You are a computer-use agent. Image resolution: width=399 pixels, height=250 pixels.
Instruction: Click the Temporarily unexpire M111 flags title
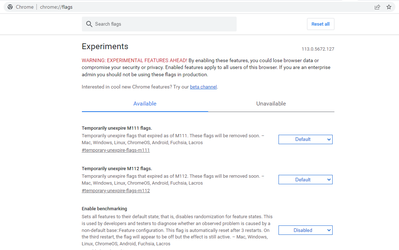pos(117,128)
